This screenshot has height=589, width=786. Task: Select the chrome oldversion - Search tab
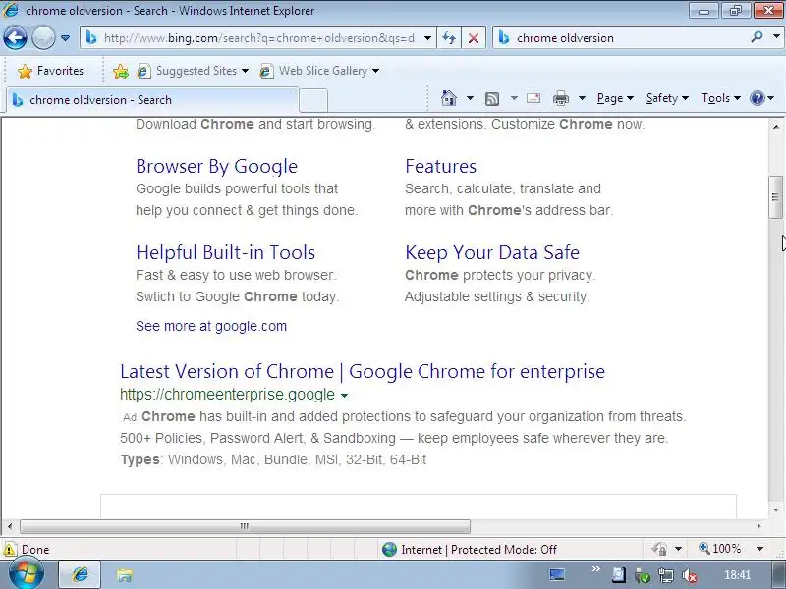click(x=152, y=100)
